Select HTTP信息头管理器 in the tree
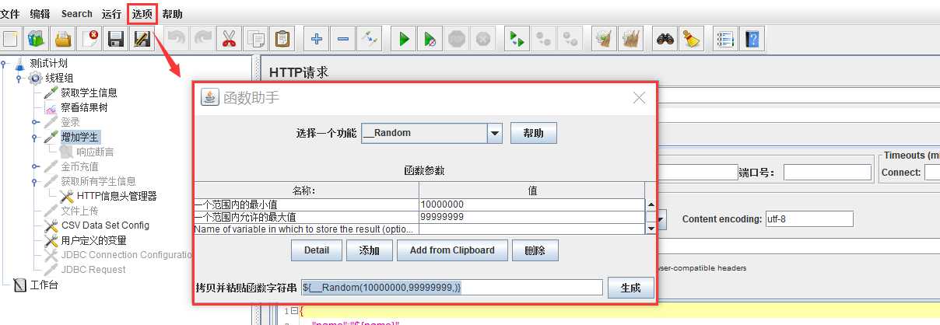 [117, 196]
